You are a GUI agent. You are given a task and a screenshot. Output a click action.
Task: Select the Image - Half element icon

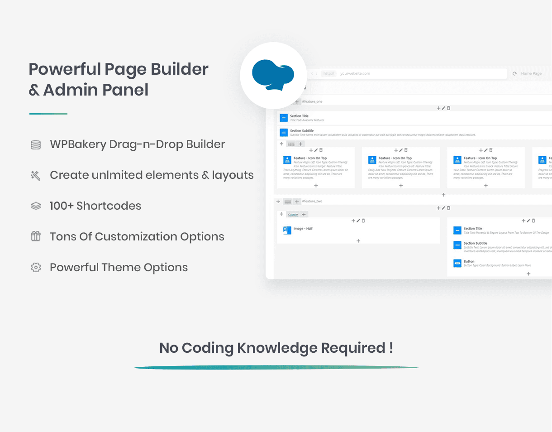[287, 230]
